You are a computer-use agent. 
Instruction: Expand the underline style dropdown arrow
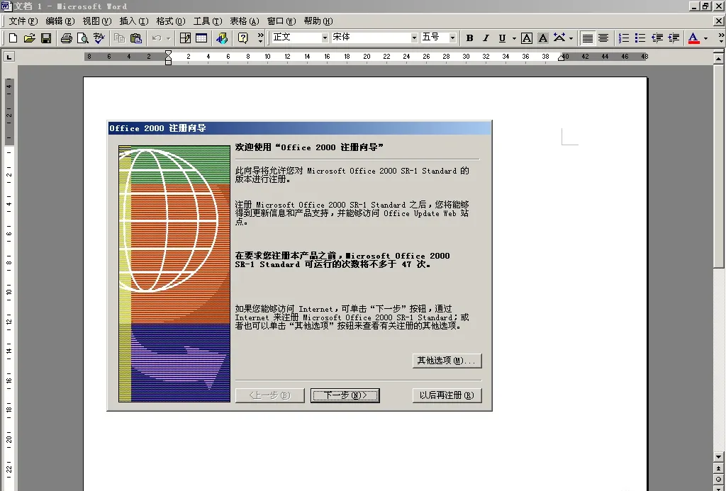(514, 38)
